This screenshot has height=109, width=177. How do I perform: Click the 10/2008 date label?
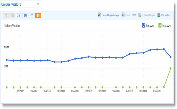[x=116, y=91]
